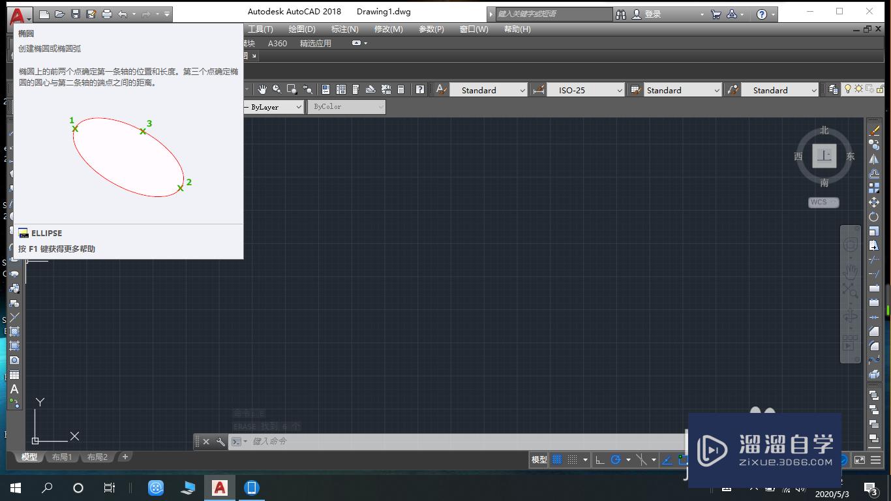The image size is (891, 501).
Task: Open the Table Style dropdown showing Standard
Action: pos(682,90)
